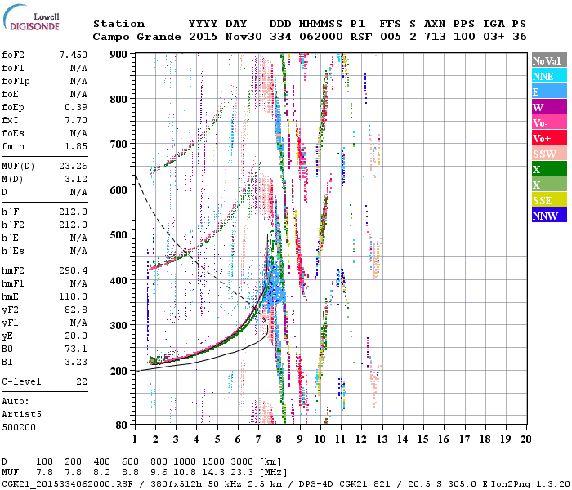
Task: Click the h`F value 212.0
Action: [74, 212]
